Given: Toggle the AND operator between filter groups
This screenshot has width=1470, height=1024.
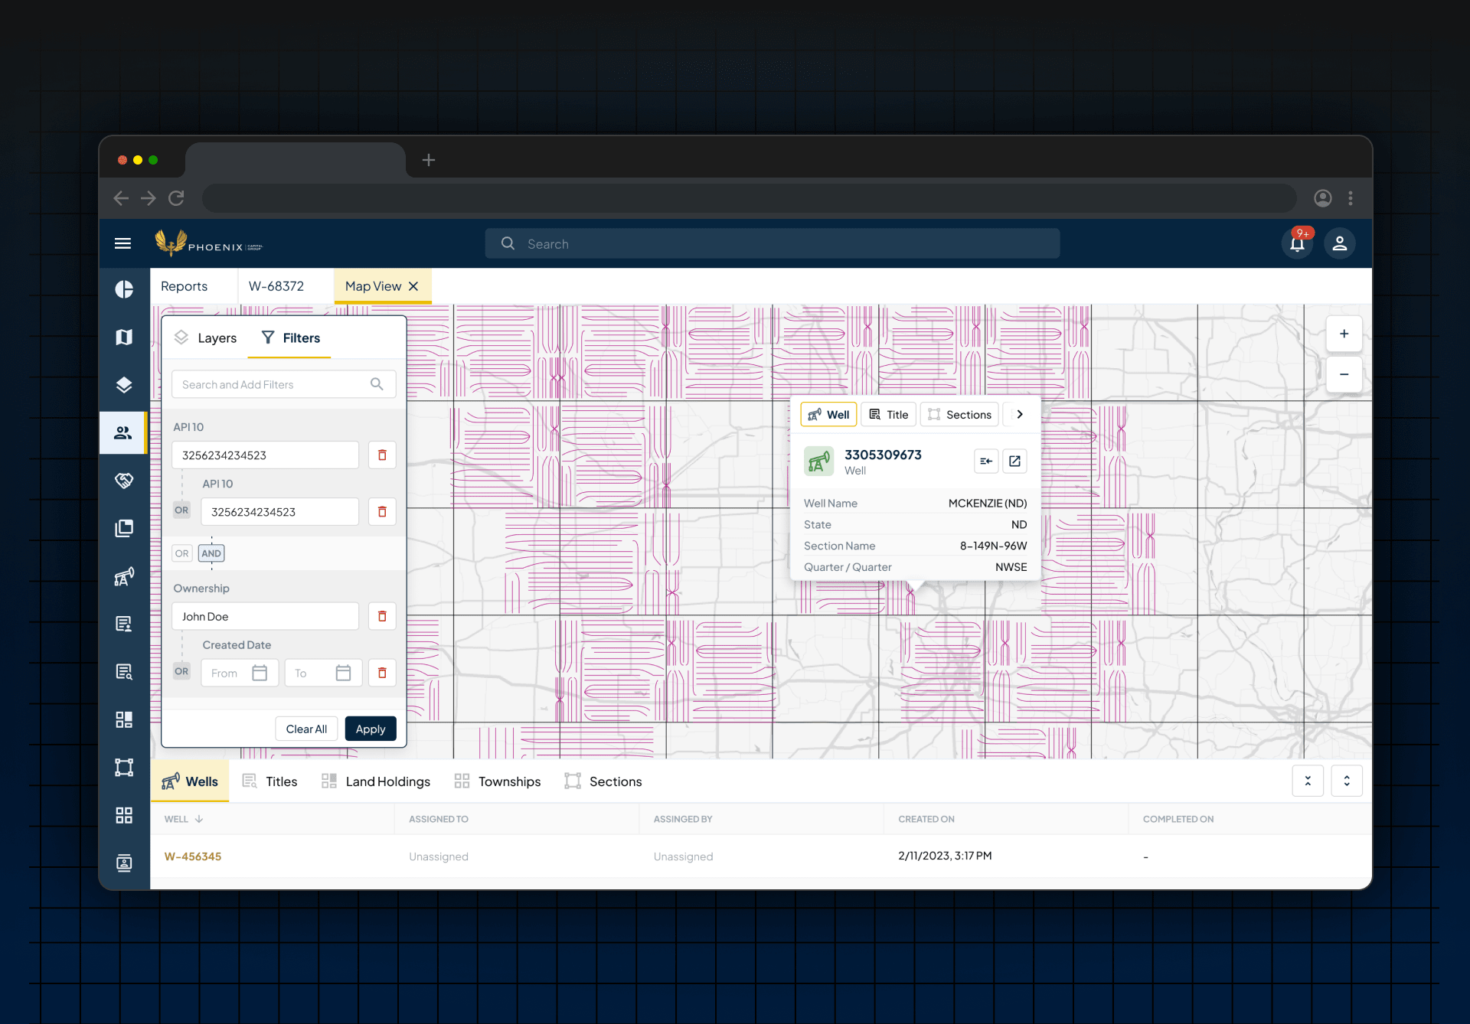Looking at the screenshot, I should point(211,553).
